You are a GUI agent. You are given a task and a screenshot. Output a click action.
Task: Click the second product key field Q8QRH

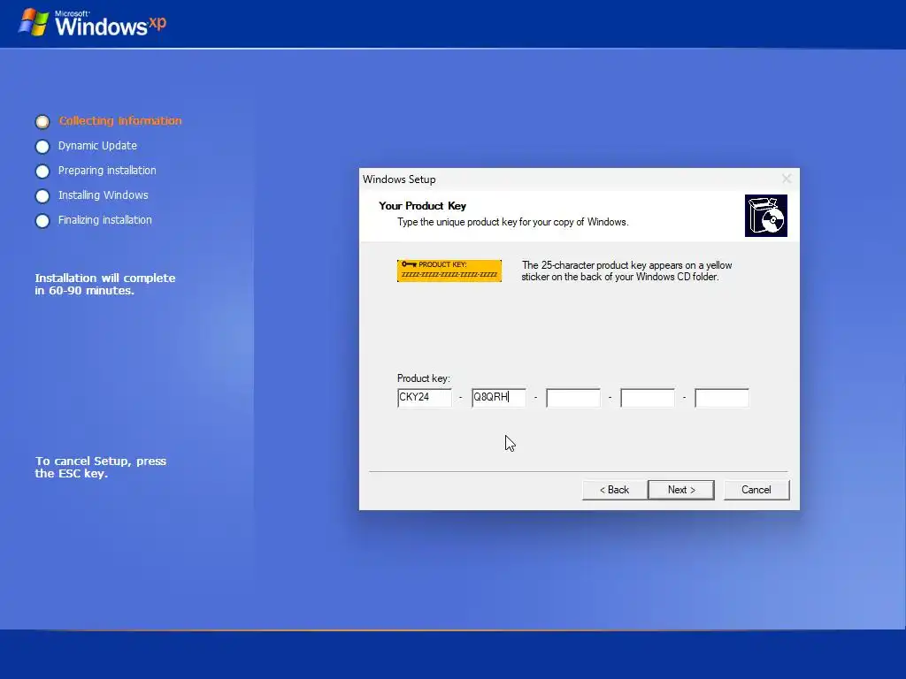coord(499,397)
